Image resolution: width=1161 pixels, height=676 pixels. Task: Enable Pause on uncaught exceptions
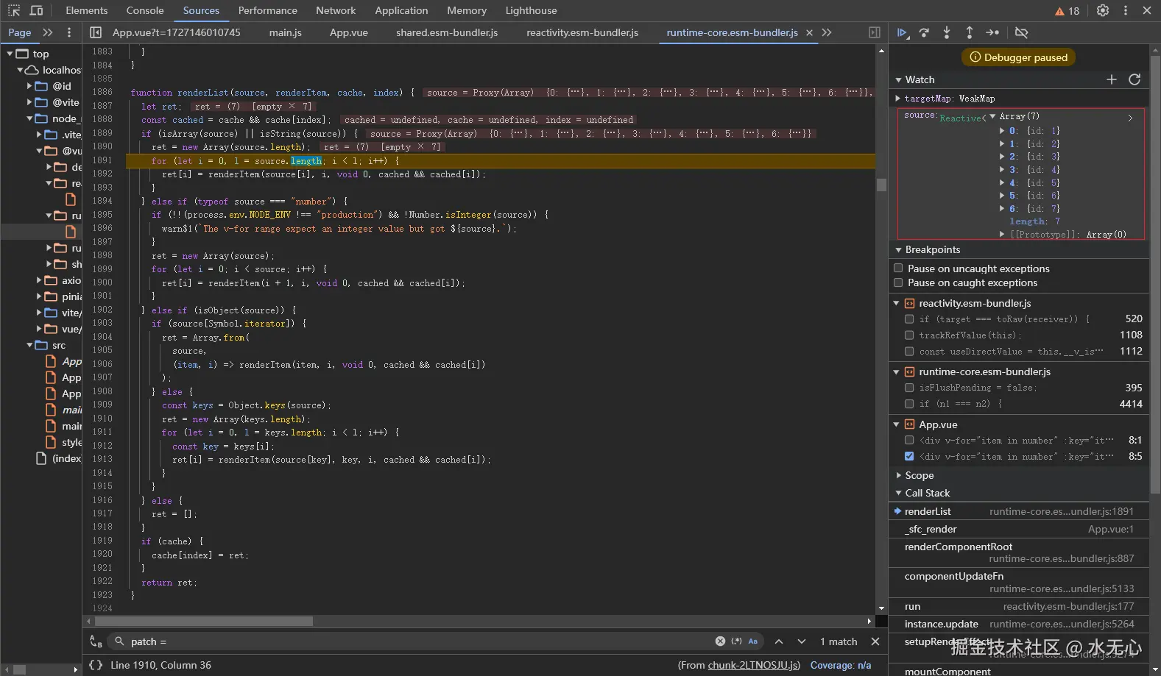coord(898,268)
